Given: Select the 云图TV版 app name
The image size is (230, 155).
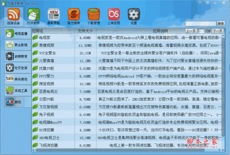Looking at the screenshot, I should (46, 99).
